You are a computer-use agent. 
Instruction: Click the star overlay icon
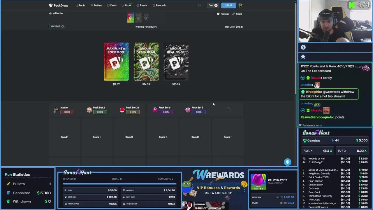(303, 57)
